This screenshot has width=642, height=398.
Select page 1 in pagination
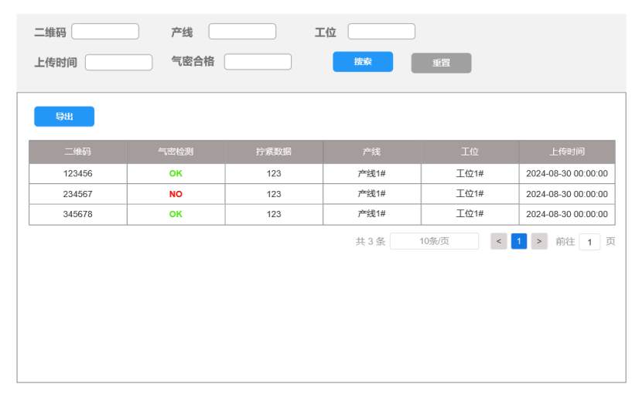pyautogui.click(x=519, y=241)
